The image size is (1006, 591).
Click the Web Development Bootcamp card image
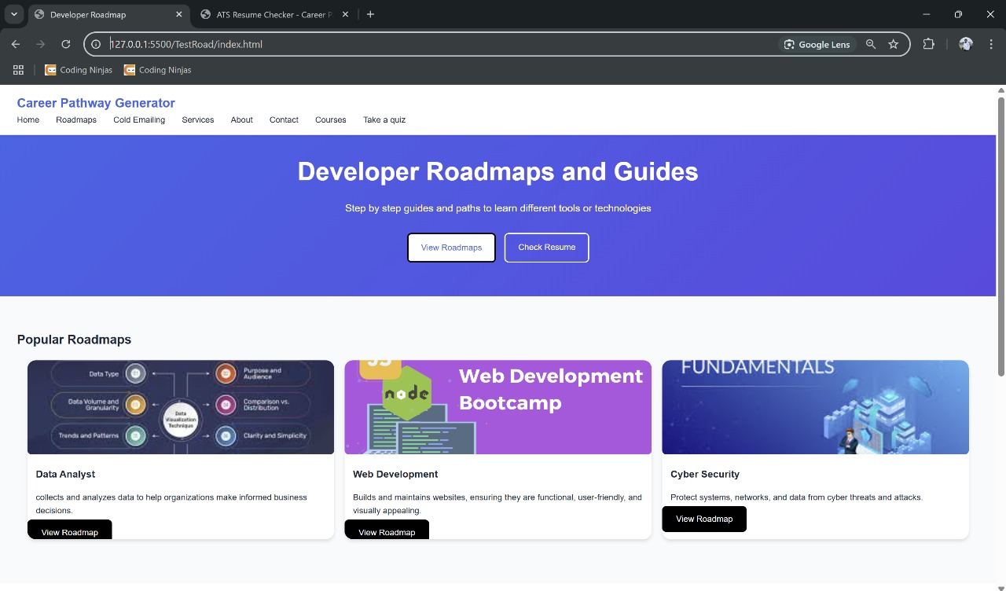(x=497, y=407)
